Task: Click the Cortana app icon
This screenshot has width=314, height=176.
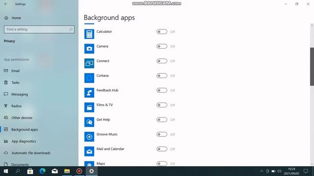Action: click(x=89, y=78)
